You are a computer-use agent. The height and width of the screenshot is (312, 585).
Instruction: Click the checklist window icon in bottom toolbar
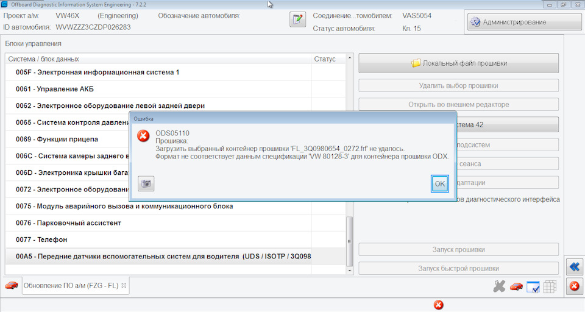pyautogui.click(x=533, y=287)
